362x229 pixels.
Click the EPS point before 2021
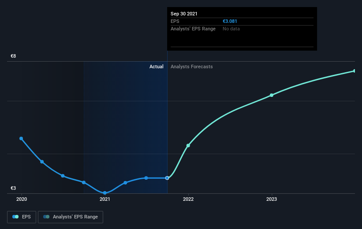84,182
